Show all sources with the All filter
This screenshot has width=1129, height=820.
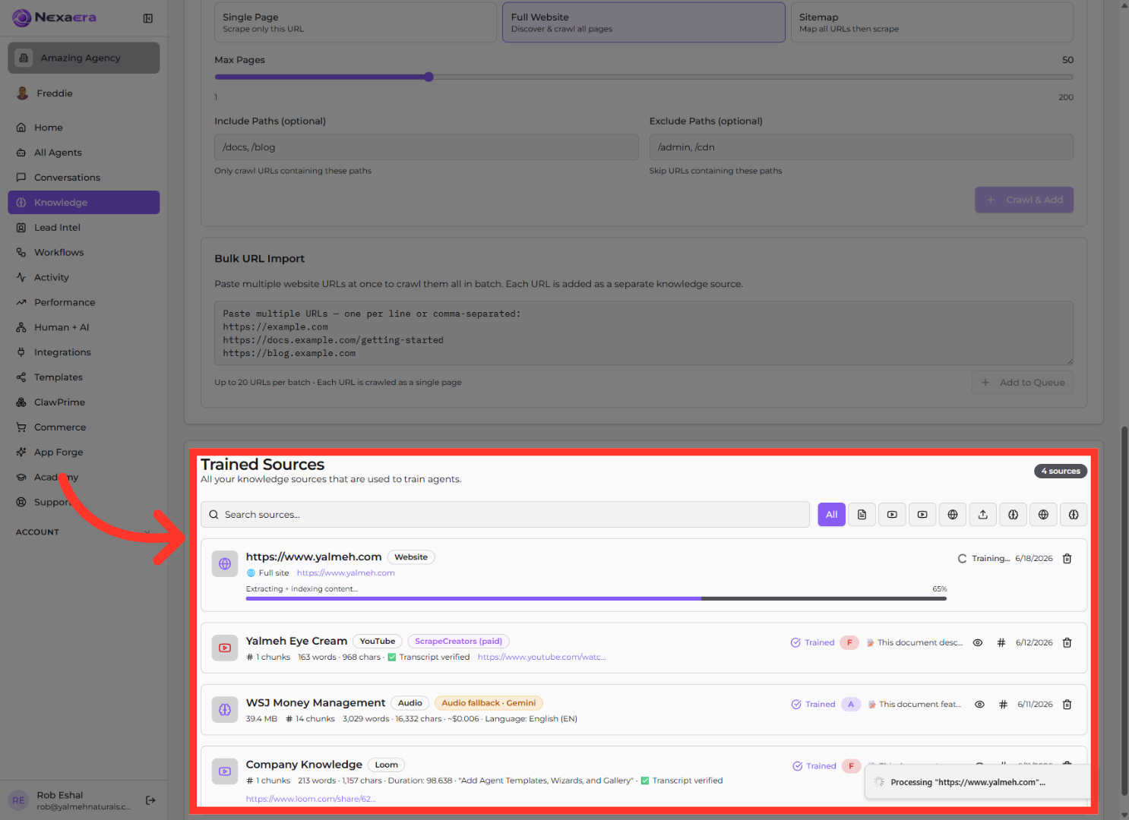(832, 515)
